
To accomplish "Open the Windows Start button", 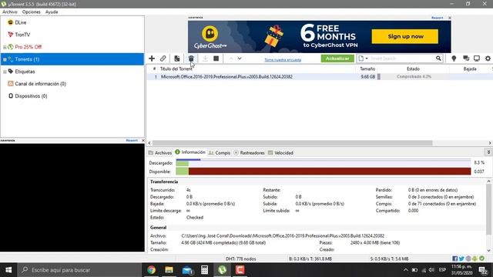I will 8,270.
